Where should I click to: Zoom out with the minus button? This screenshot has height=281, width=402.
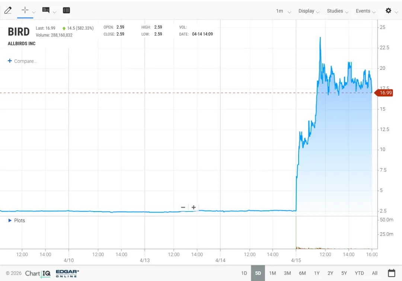coord(183,207)
